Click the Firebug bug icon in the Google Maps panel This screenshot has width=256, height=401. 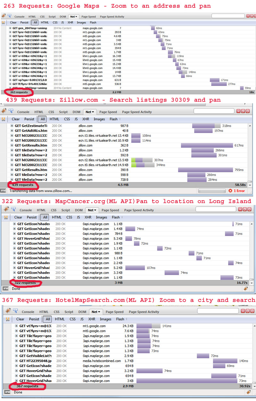(x=4, y=16)
